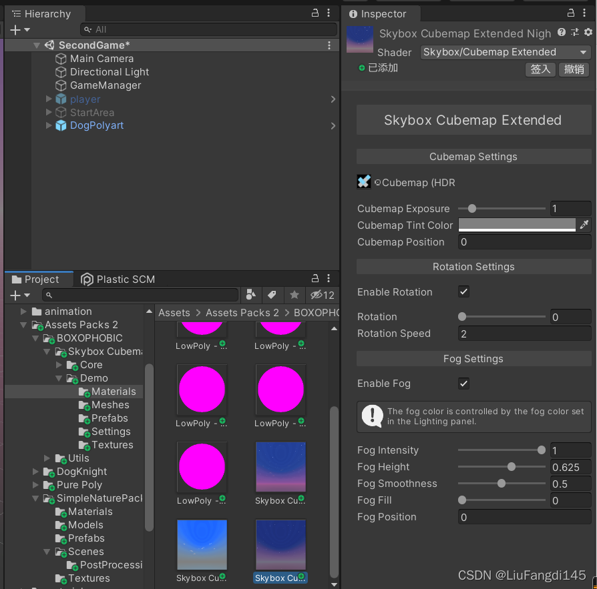Toggle hidden packages visibility 12
The height and width of the screenshot is (589, 597).
(322, 295)
